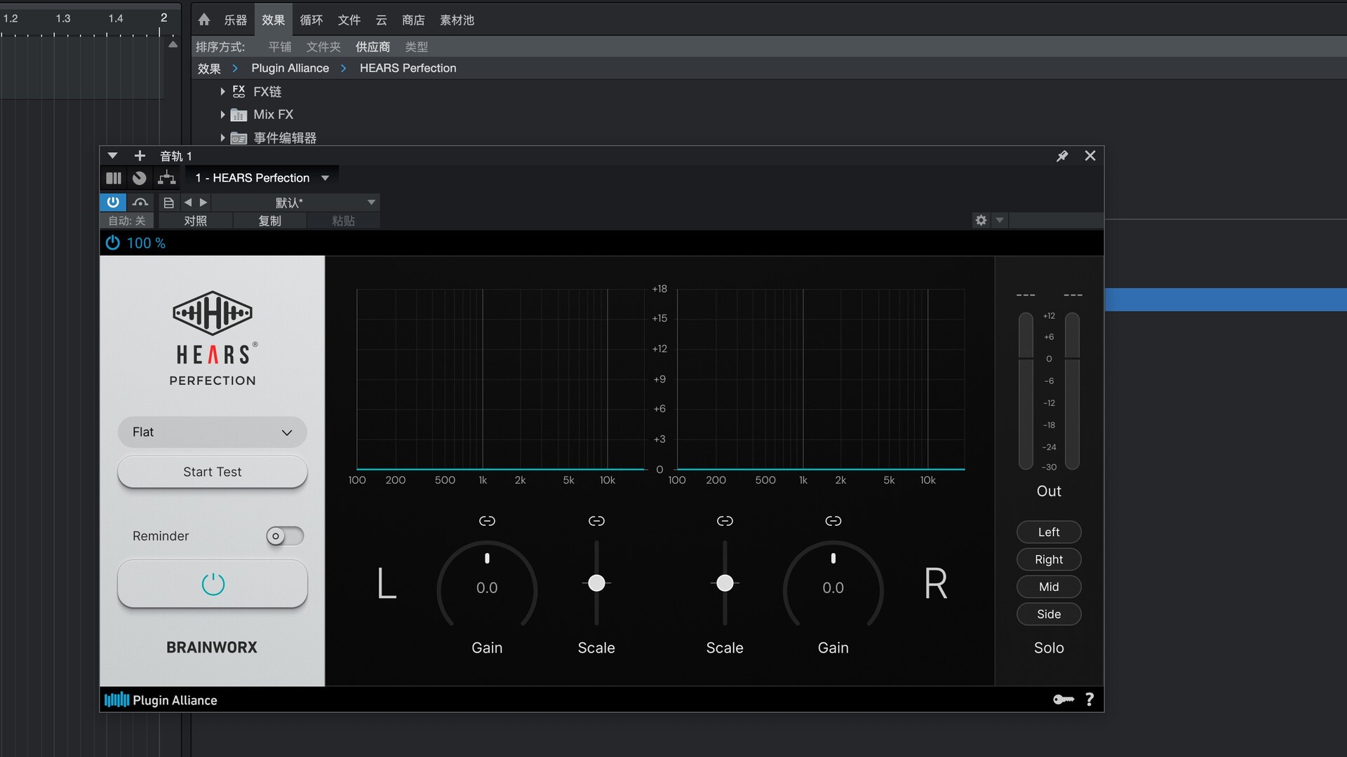This screenshot has height=757, width=1347.
Task: Open the sidechain routing icon
Action: [166, 178]
